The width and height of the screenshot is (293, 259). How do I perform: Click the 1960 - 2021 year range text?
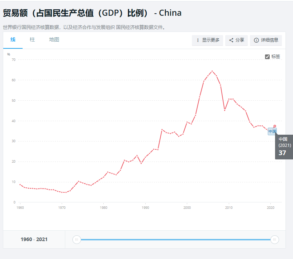pos(34,240)
